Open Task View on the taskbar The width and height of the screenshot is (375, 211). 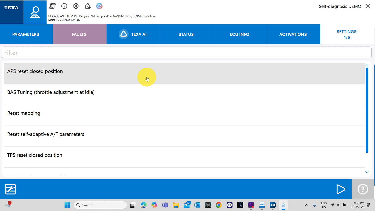click(132, 205)
